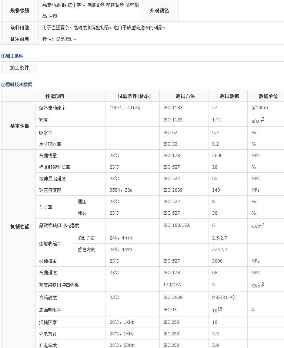
Task: Click the 该料用途 row label
Action: [20, 27]
